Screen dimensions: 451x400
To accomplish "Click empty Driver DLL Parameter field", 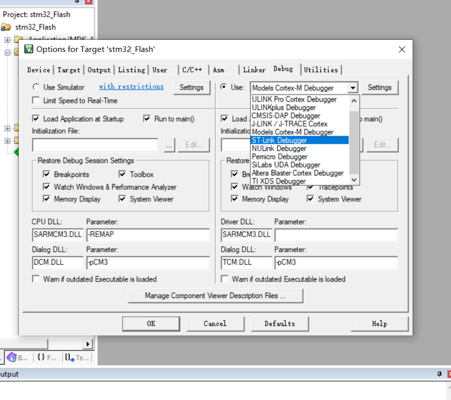I will tap(336, 235).
